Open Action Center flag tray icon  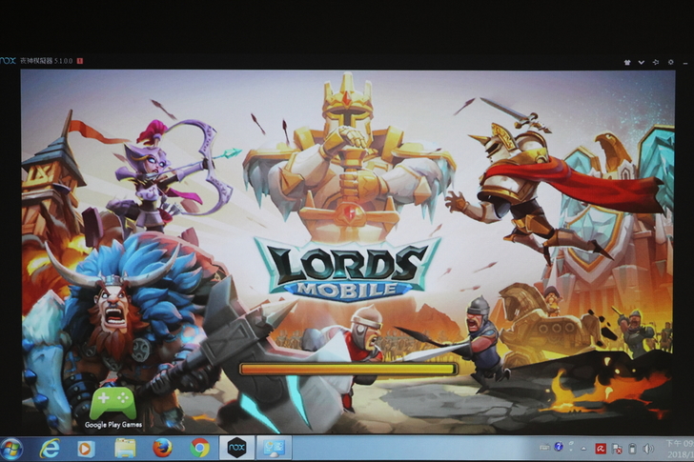tap(617, 450)
